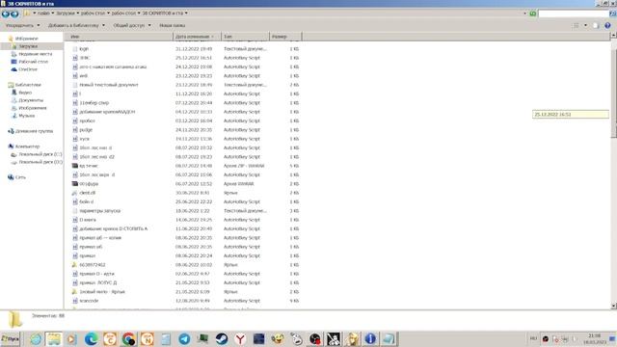This screenshot has height=347, width=617.
Task: Click the green refresh icon beside address bar
Action: (x=533, y=13)
